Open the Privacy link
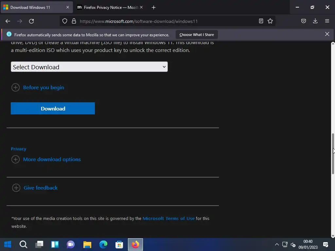The height and width of the screenshot is (251, 335). click(18, 149)
